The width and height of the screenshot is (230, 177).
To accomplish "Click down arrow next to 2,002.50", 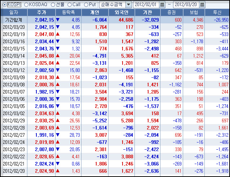I will (58, 70).
